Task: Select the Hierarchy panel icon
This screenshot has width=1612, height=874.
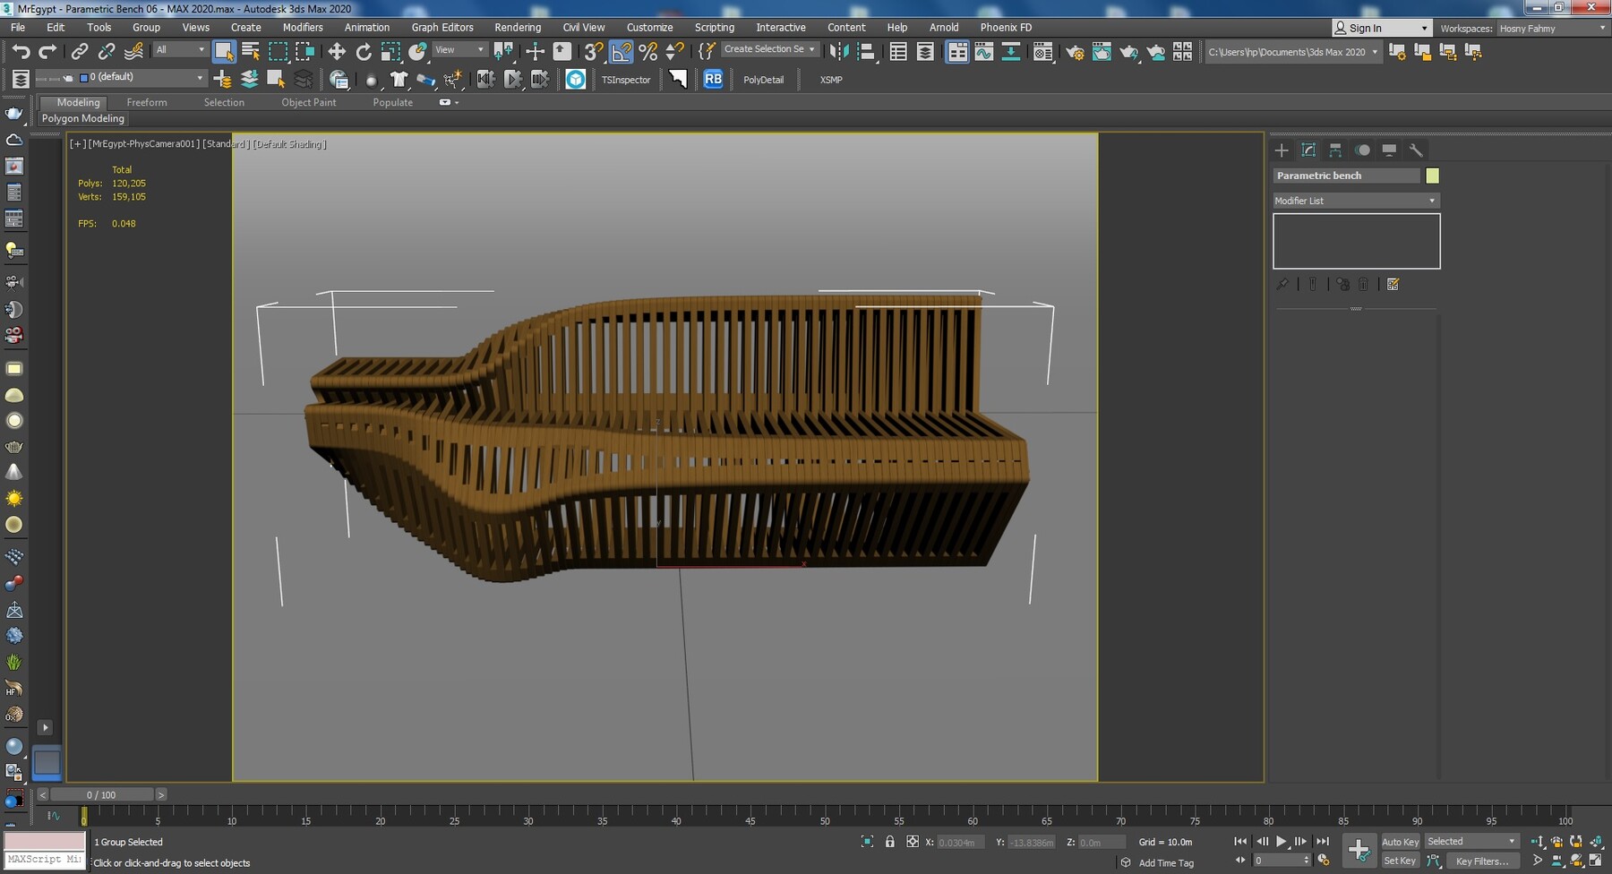Action: click(1337, 150)
